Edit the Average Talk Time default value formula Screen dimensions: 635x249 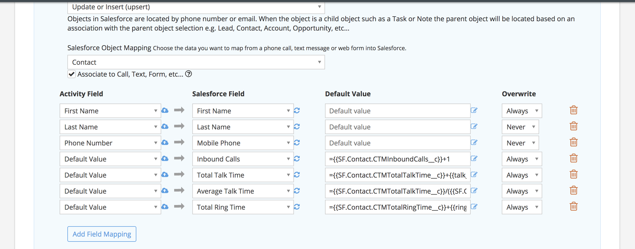[x=474, y=191]
